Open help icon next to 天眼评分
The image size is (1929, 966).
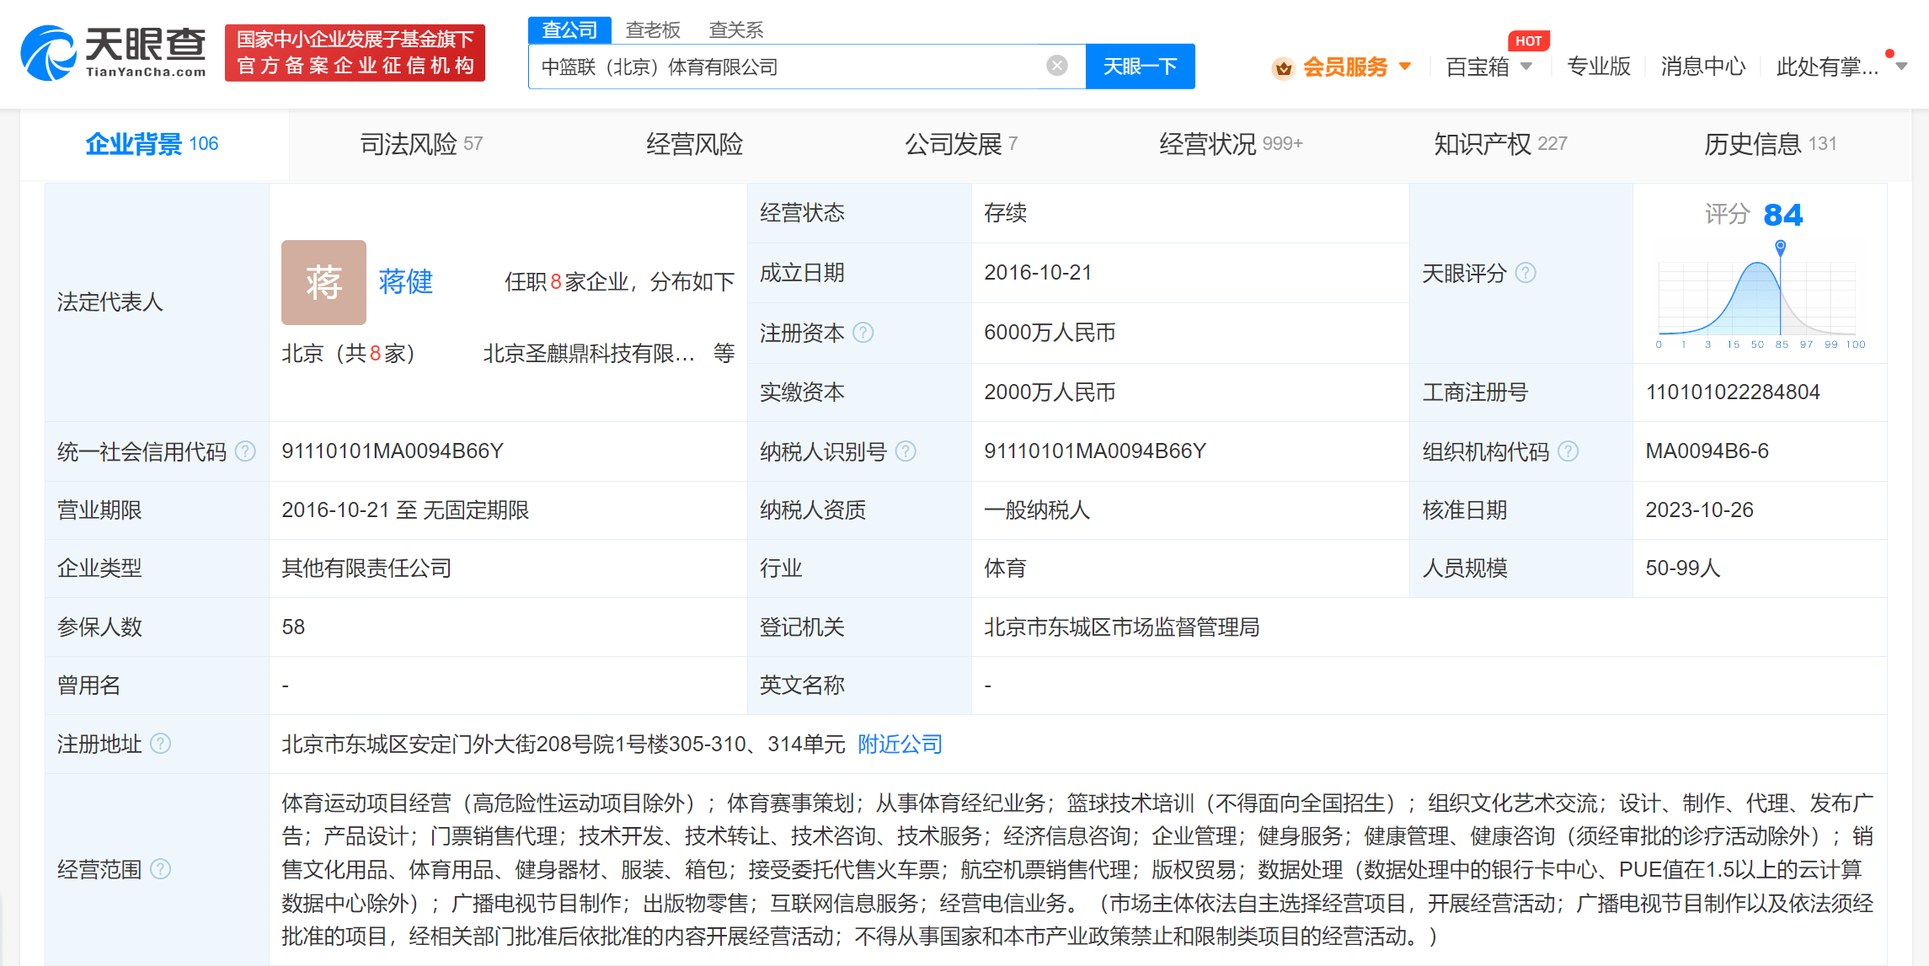(x=1526, y=273)
